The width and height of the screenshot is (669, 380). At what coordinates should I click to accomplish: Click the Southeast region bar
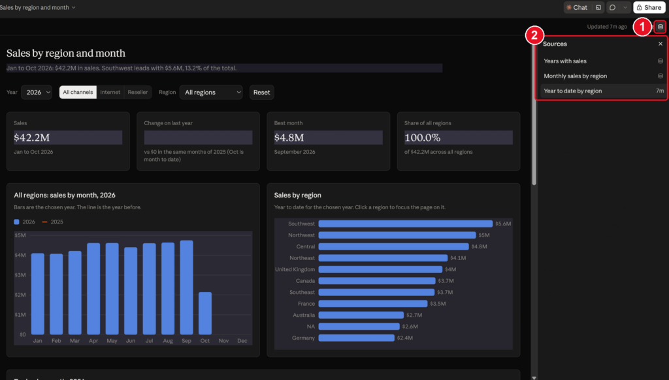pos(377,293)
